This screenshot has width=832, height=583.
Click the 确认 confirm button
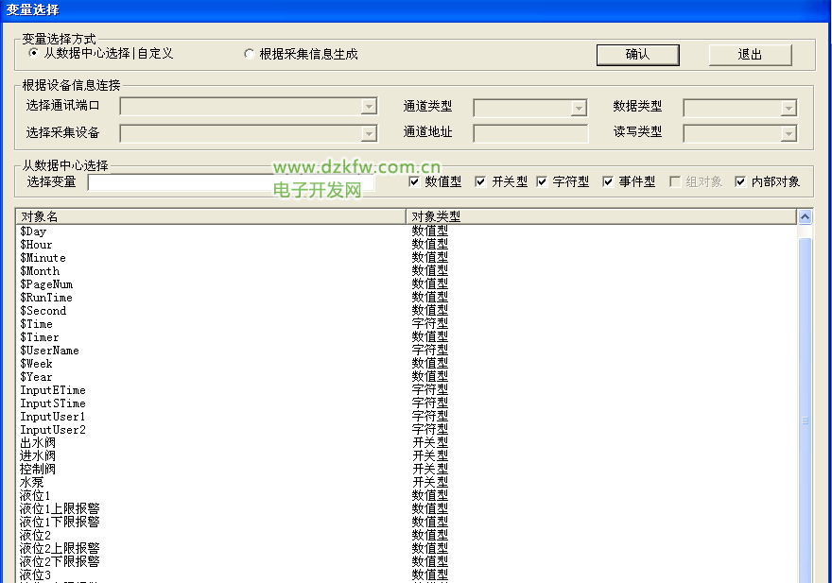tap(637, 55)
